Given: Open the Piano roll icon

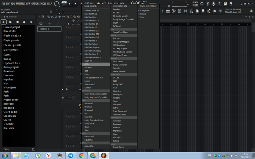Looking at the screenshot, I should pyautogui.click(x=174, y=11).
